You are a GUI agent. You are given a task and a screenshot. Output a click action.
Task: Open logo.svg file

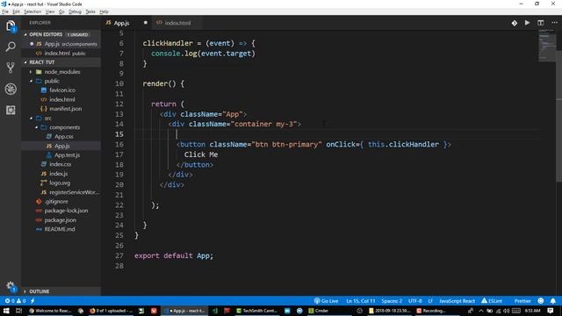(x=61, y=183)
